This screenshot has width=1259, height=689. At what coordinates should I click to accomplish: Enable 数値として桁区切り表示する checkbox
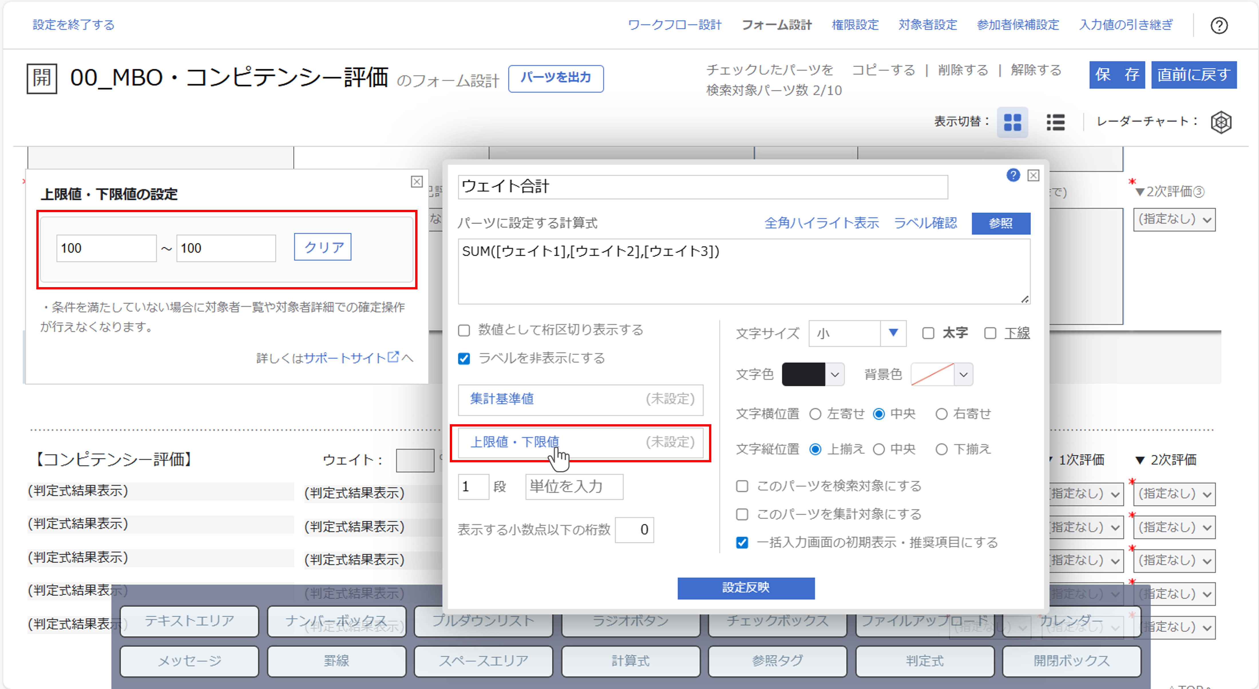point(464,331)
